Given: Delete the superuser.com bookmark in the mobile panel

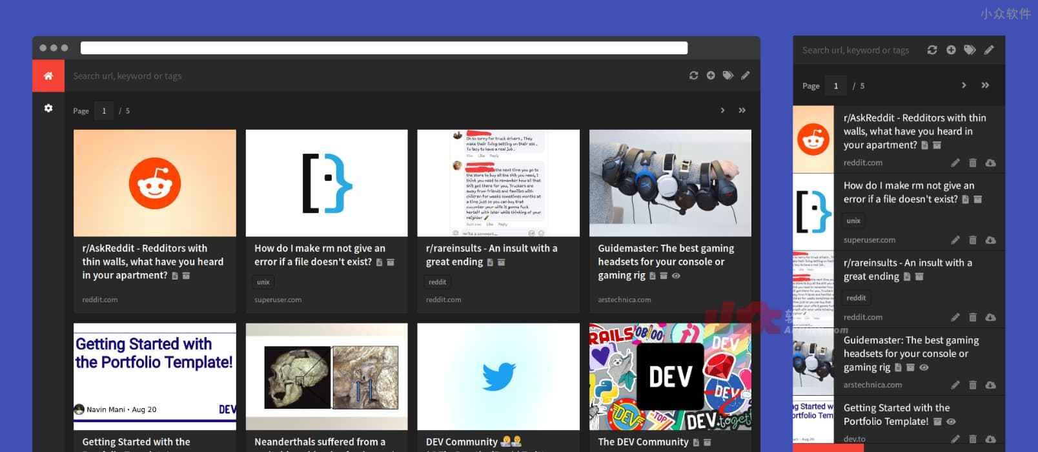Looking at the screenshot, I should tap(973, 240).
